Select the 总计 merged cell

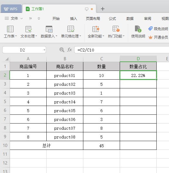click(x=46, y=145)
